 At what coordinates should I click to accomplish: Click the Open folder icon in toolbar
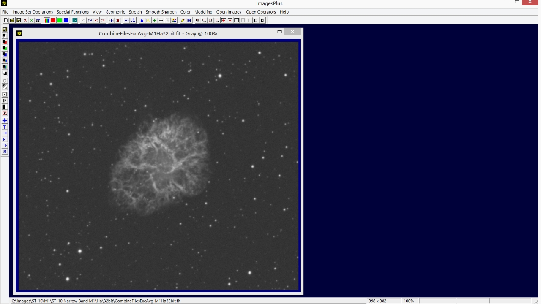pyautogui.click(x=12, y=20)
